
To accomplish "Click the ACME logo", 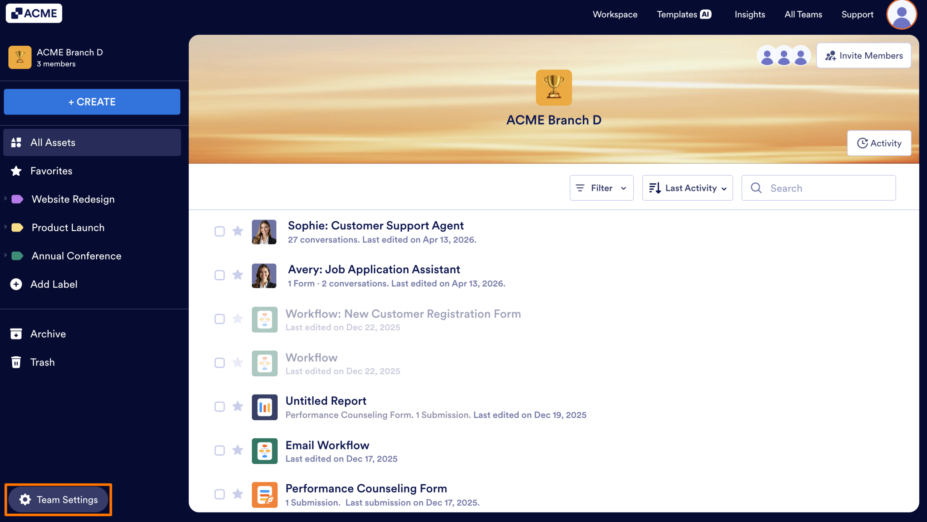I will coord(34,13).
